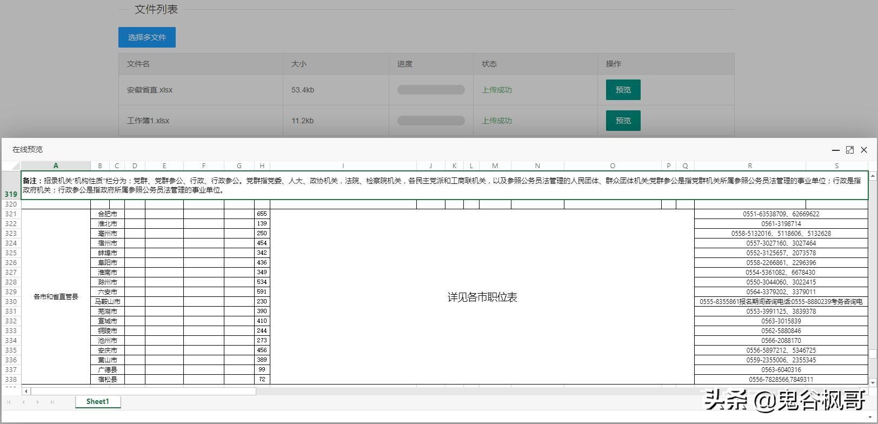Click the 在线预览 panel title

pos(28,149)
